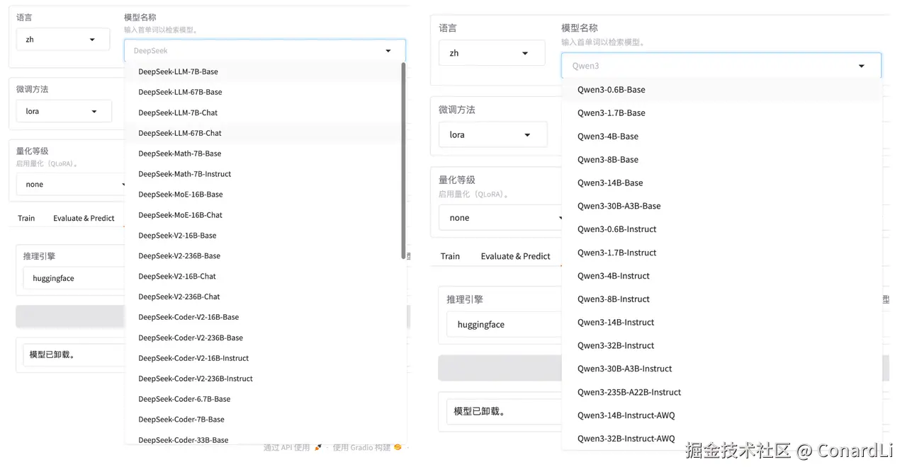Viewport: 907px width, 474px height.
Task: Choose Qwen3-14B-Instruct-AWQ model
Action: 721,415
